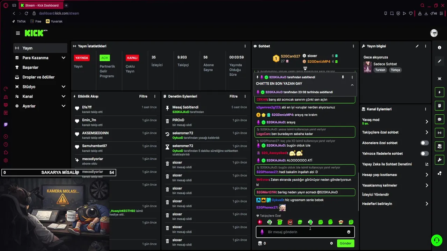Open Denetim Eylemleri three-dot options
This screenshot has width=447, height=251.
pos(245,96)
